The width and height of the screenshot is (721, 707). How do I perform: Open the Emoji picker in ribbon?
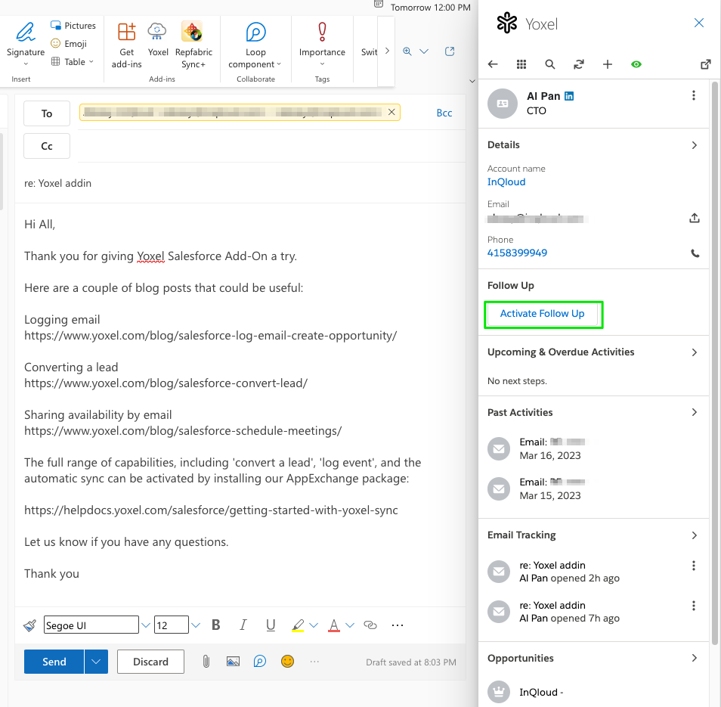pos(69,44)
